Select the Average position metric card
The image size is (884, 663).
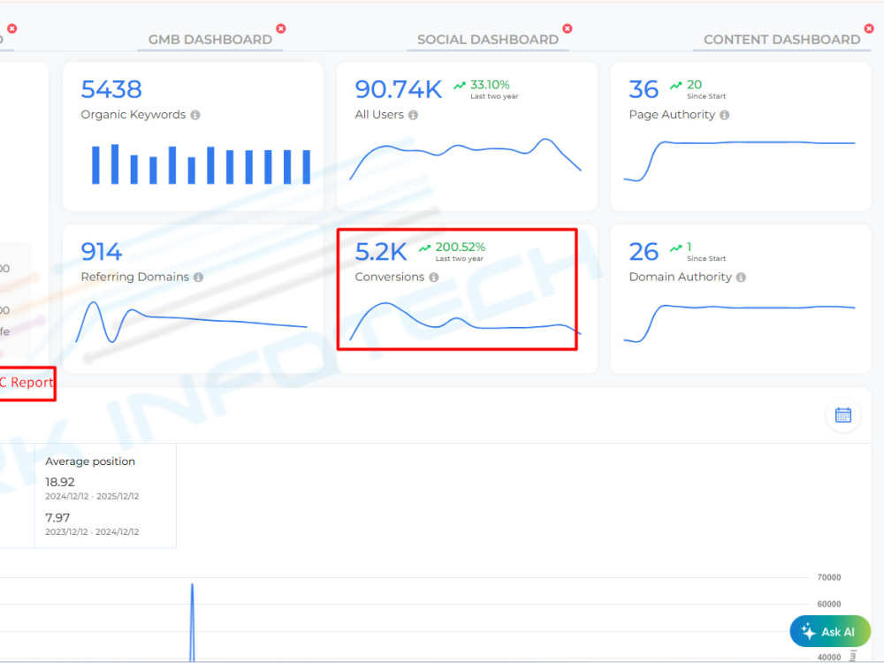coord(105,496)
